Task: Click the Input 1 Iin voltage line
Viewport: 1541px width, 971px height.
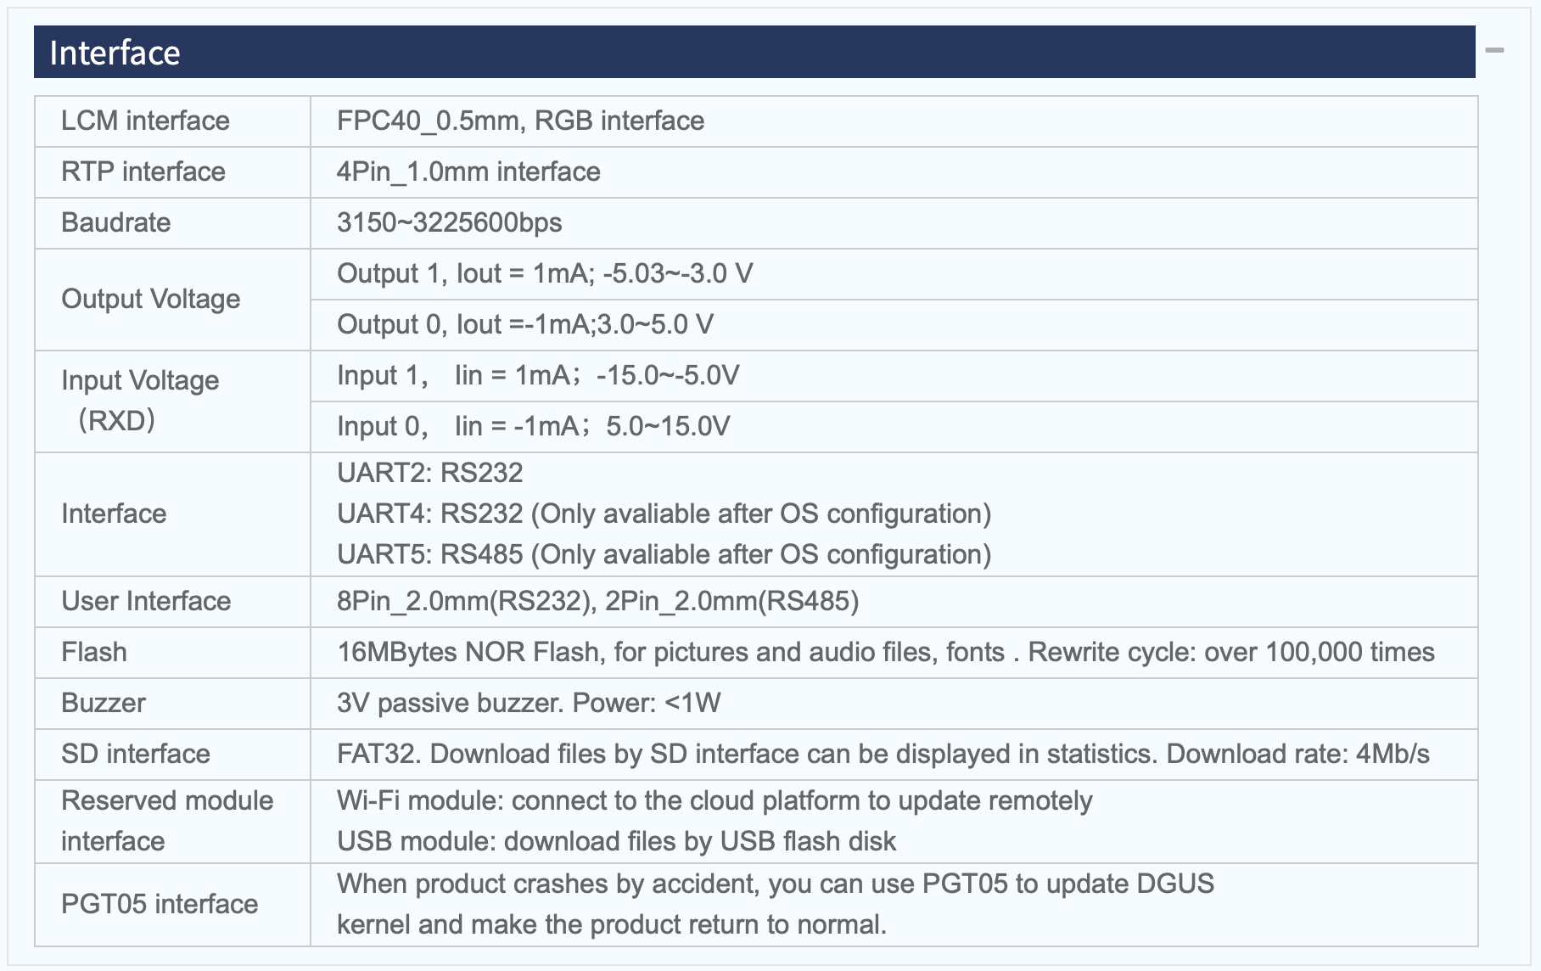Action: click(x=538, y=375)
